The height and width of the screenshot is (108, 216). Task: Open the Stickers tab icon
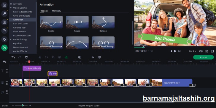click(4, 39)
